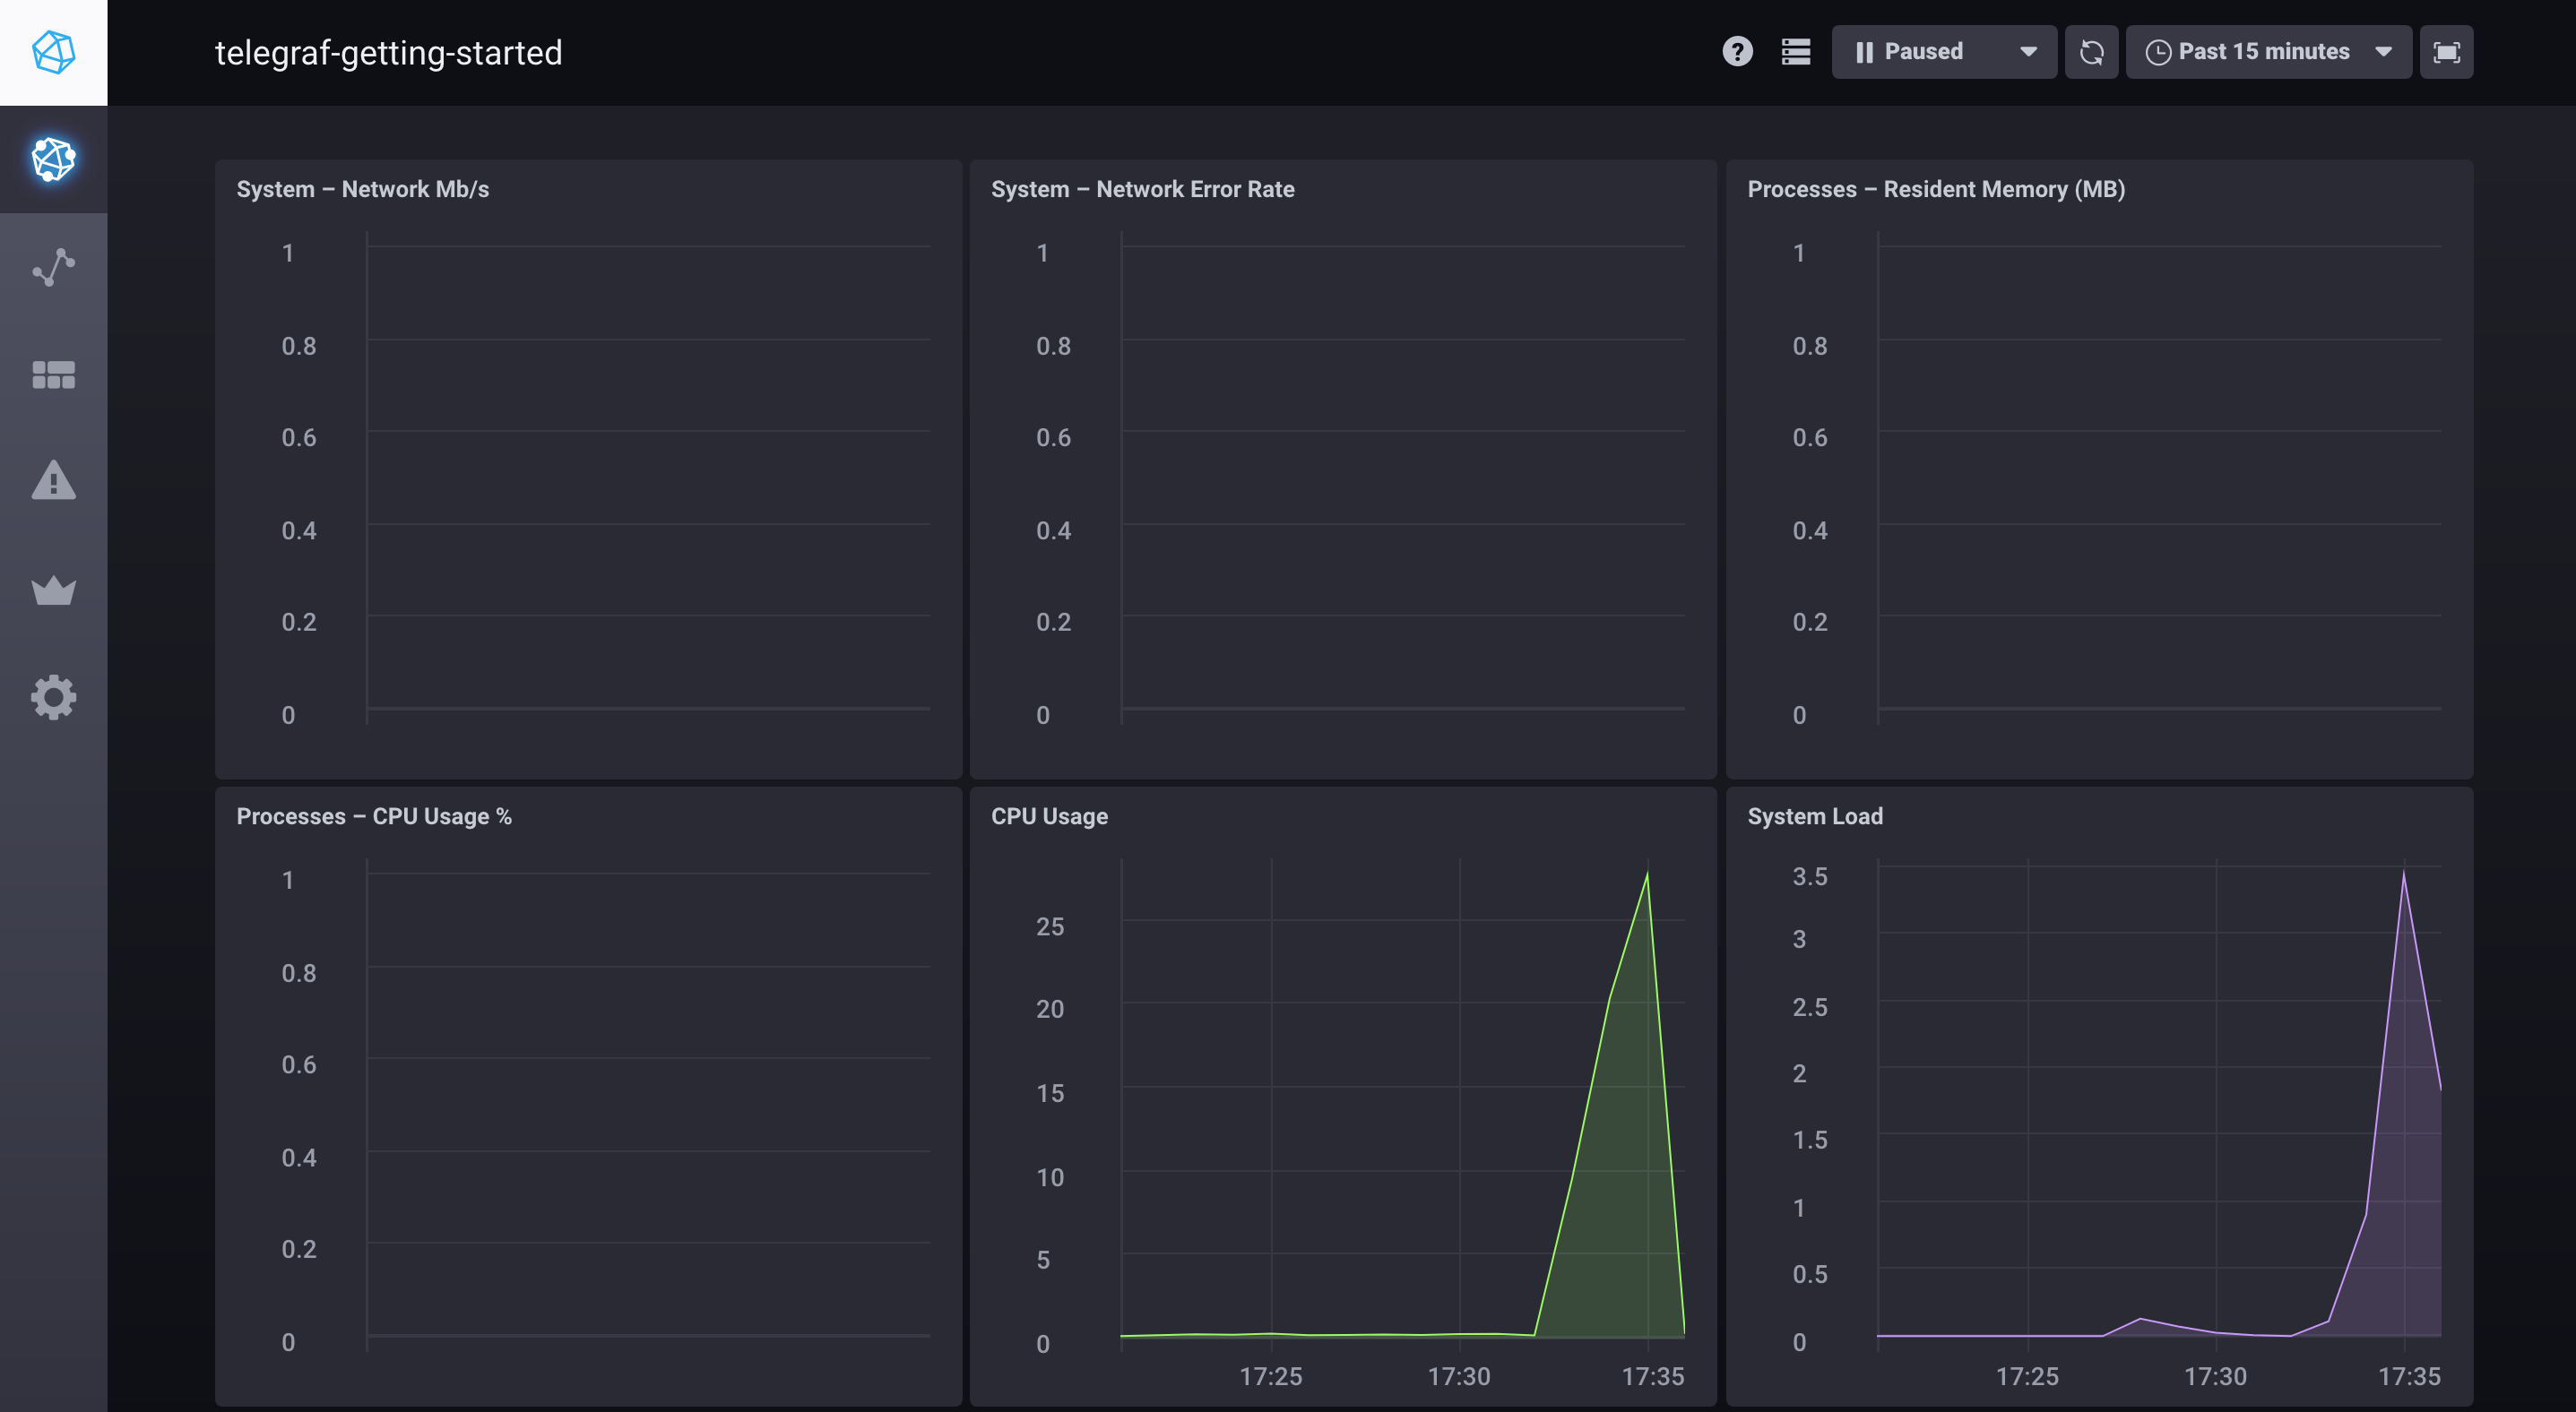This screenshot has height=1412, width=2576.
Task: Click the telegraf-getting-started dashboard title
Action: (388, 52)
